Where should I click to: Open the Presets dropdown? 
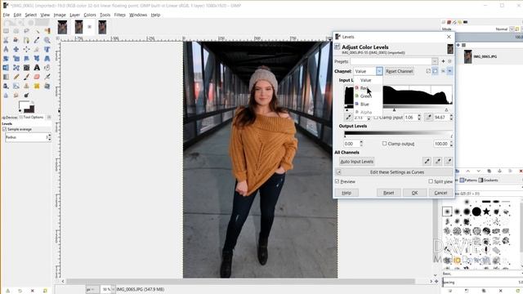[x=435, y=61]
